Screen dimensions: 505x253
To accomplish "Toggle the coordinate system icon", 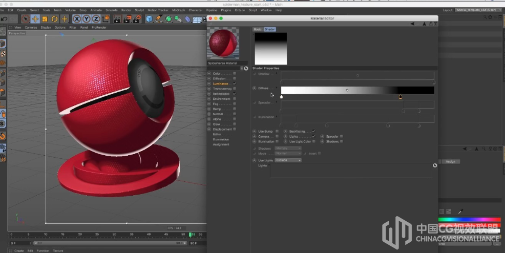I will tap(106, 19).
